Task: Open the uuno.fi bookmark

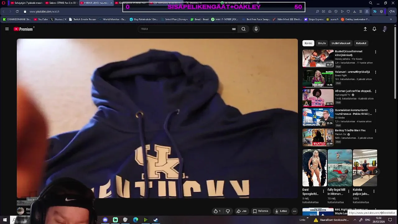Action: coord(332,19)
